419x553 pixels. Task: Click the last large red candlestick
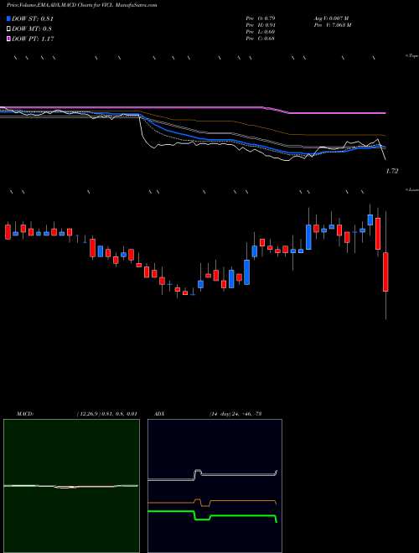(385, 271)
